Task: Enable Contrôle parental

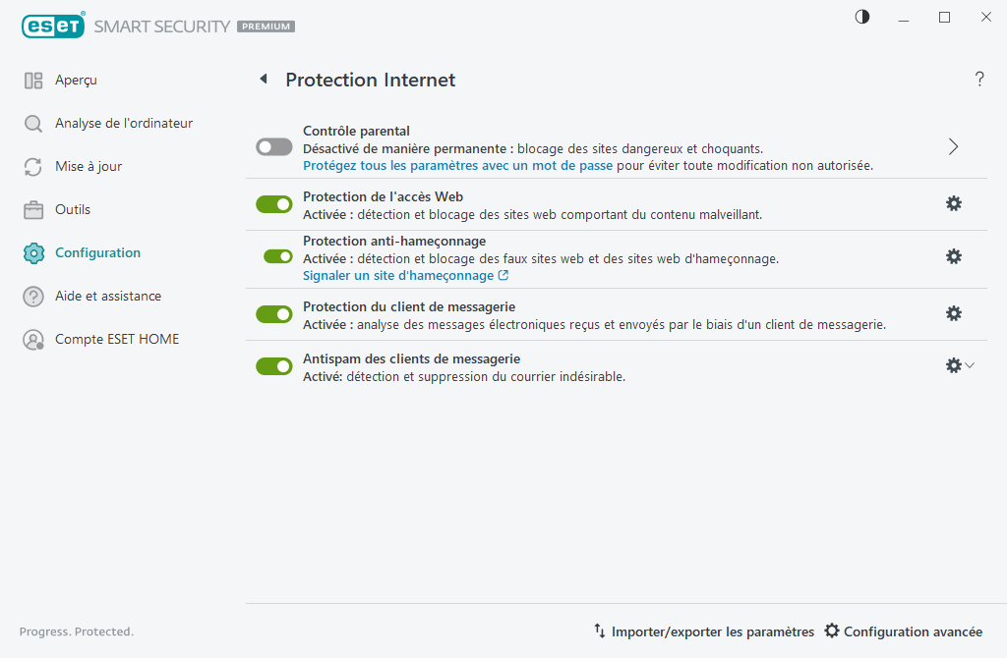Action: tap(273, 146)
